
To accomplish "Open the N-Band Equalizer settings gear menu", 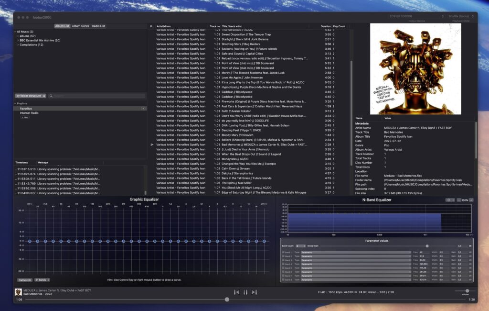I will click(450, 200).
